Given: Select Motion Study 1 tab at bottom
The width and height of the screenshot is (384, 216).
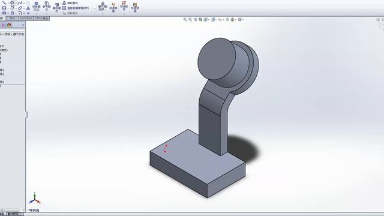Looking at the screenshot, I should pos(14,214).
